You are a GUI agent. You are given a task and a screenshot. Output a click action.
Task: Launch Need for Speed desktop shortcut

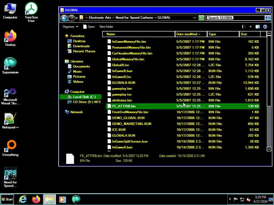click(x=10, y=177)
